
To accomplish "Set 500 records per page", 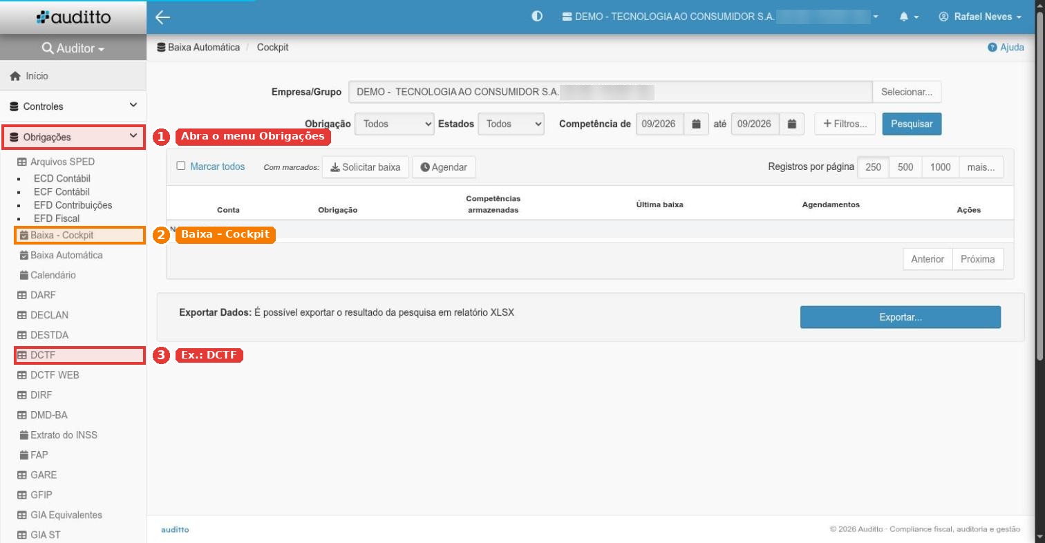I will [905, 167].
